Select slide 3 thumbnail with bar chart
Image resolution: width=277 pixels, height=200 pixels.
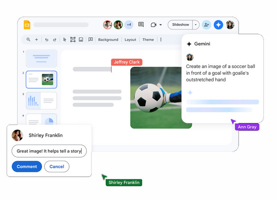(x=42, y=101)
